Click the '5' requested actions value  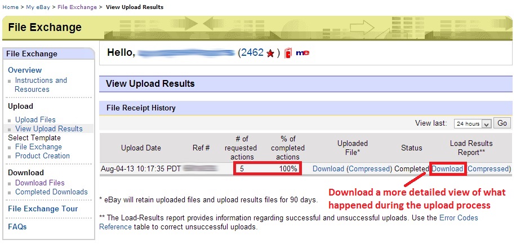tap(242, 169)
